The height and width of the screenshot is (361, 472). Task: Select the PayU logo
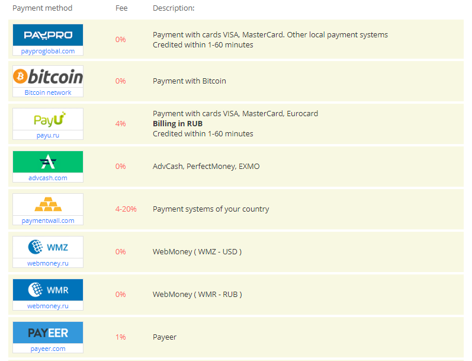pos(48,119)
